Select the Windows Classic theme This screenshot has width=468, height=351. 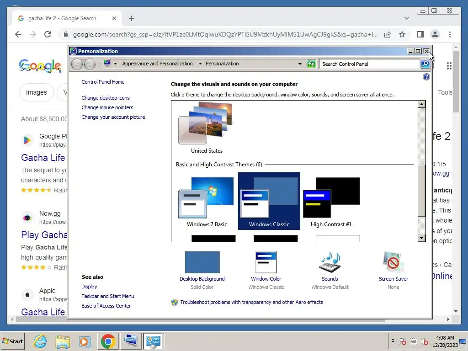(269, 201)
